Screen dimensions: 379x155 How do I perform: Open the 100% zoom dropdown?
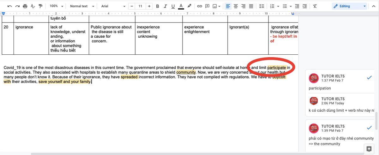57,6
